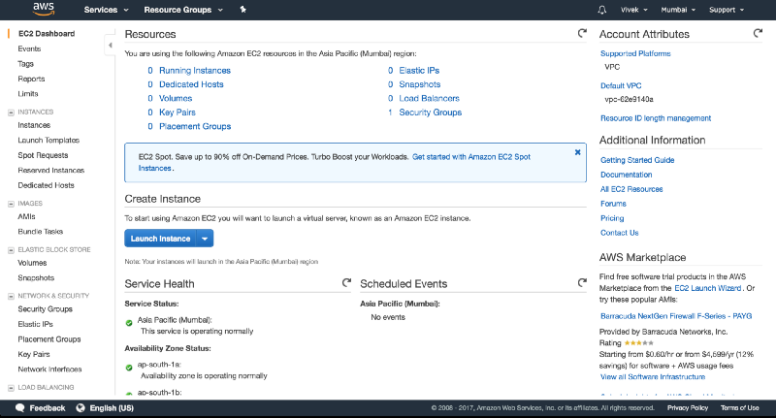The width and height of the screenshot is (776, 418).
Task: Collapse LOAD BALANCING section
Action: (11, 388)
